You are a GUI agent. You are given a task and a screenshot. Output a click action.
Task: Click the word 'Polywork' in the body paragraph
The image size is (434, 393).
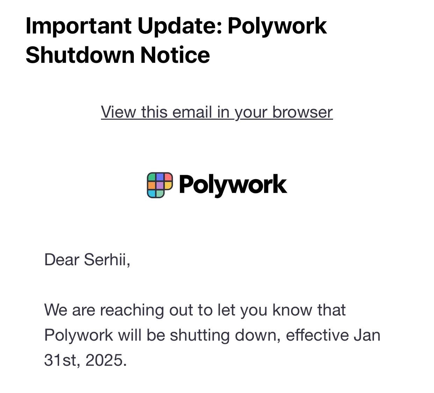[x=79, y=335]
